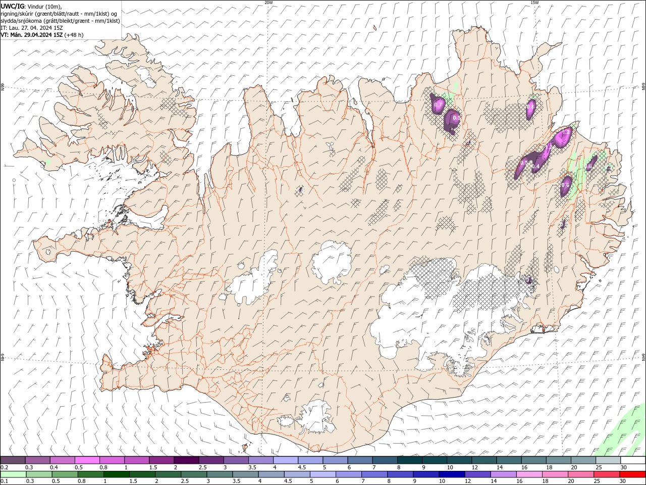
Task: Select the dark mauve 0.2 snow legend swatch
Action: click(13, 460)
